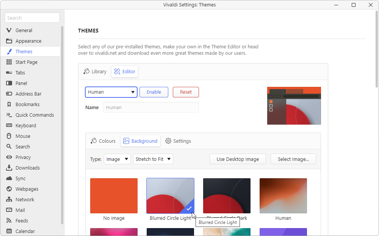Click the Quick Commands chevron icon
This screenshot has height=236, width=379.
tap(9, 115)
